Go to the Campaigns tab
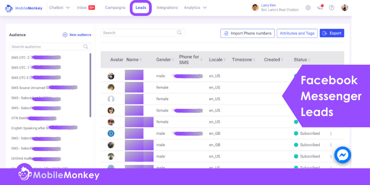The width and height of the screenshot is (370, 185). 115,8
